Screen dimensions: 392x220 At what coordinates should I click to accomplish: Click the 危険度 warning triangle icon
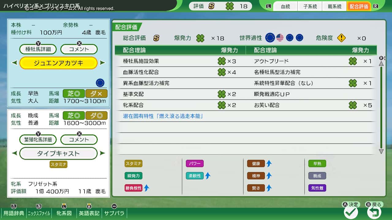click(342, 38)
